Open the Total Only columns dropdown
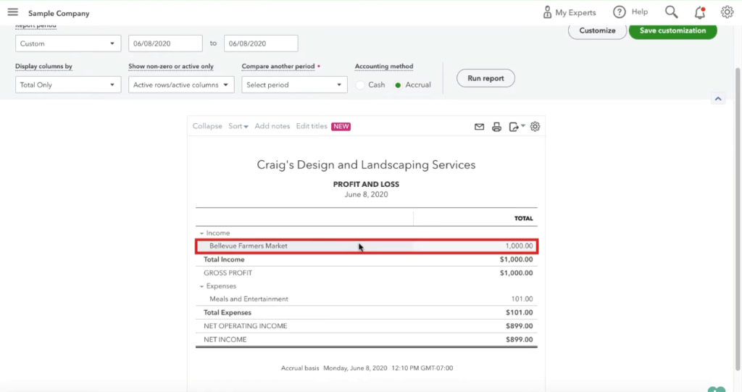Viewport: 742px width, 392px height. point(67,85)
